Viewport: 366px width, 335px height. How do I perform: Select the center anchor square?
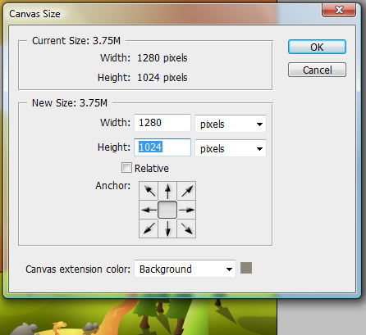click(x=167, y=210)
